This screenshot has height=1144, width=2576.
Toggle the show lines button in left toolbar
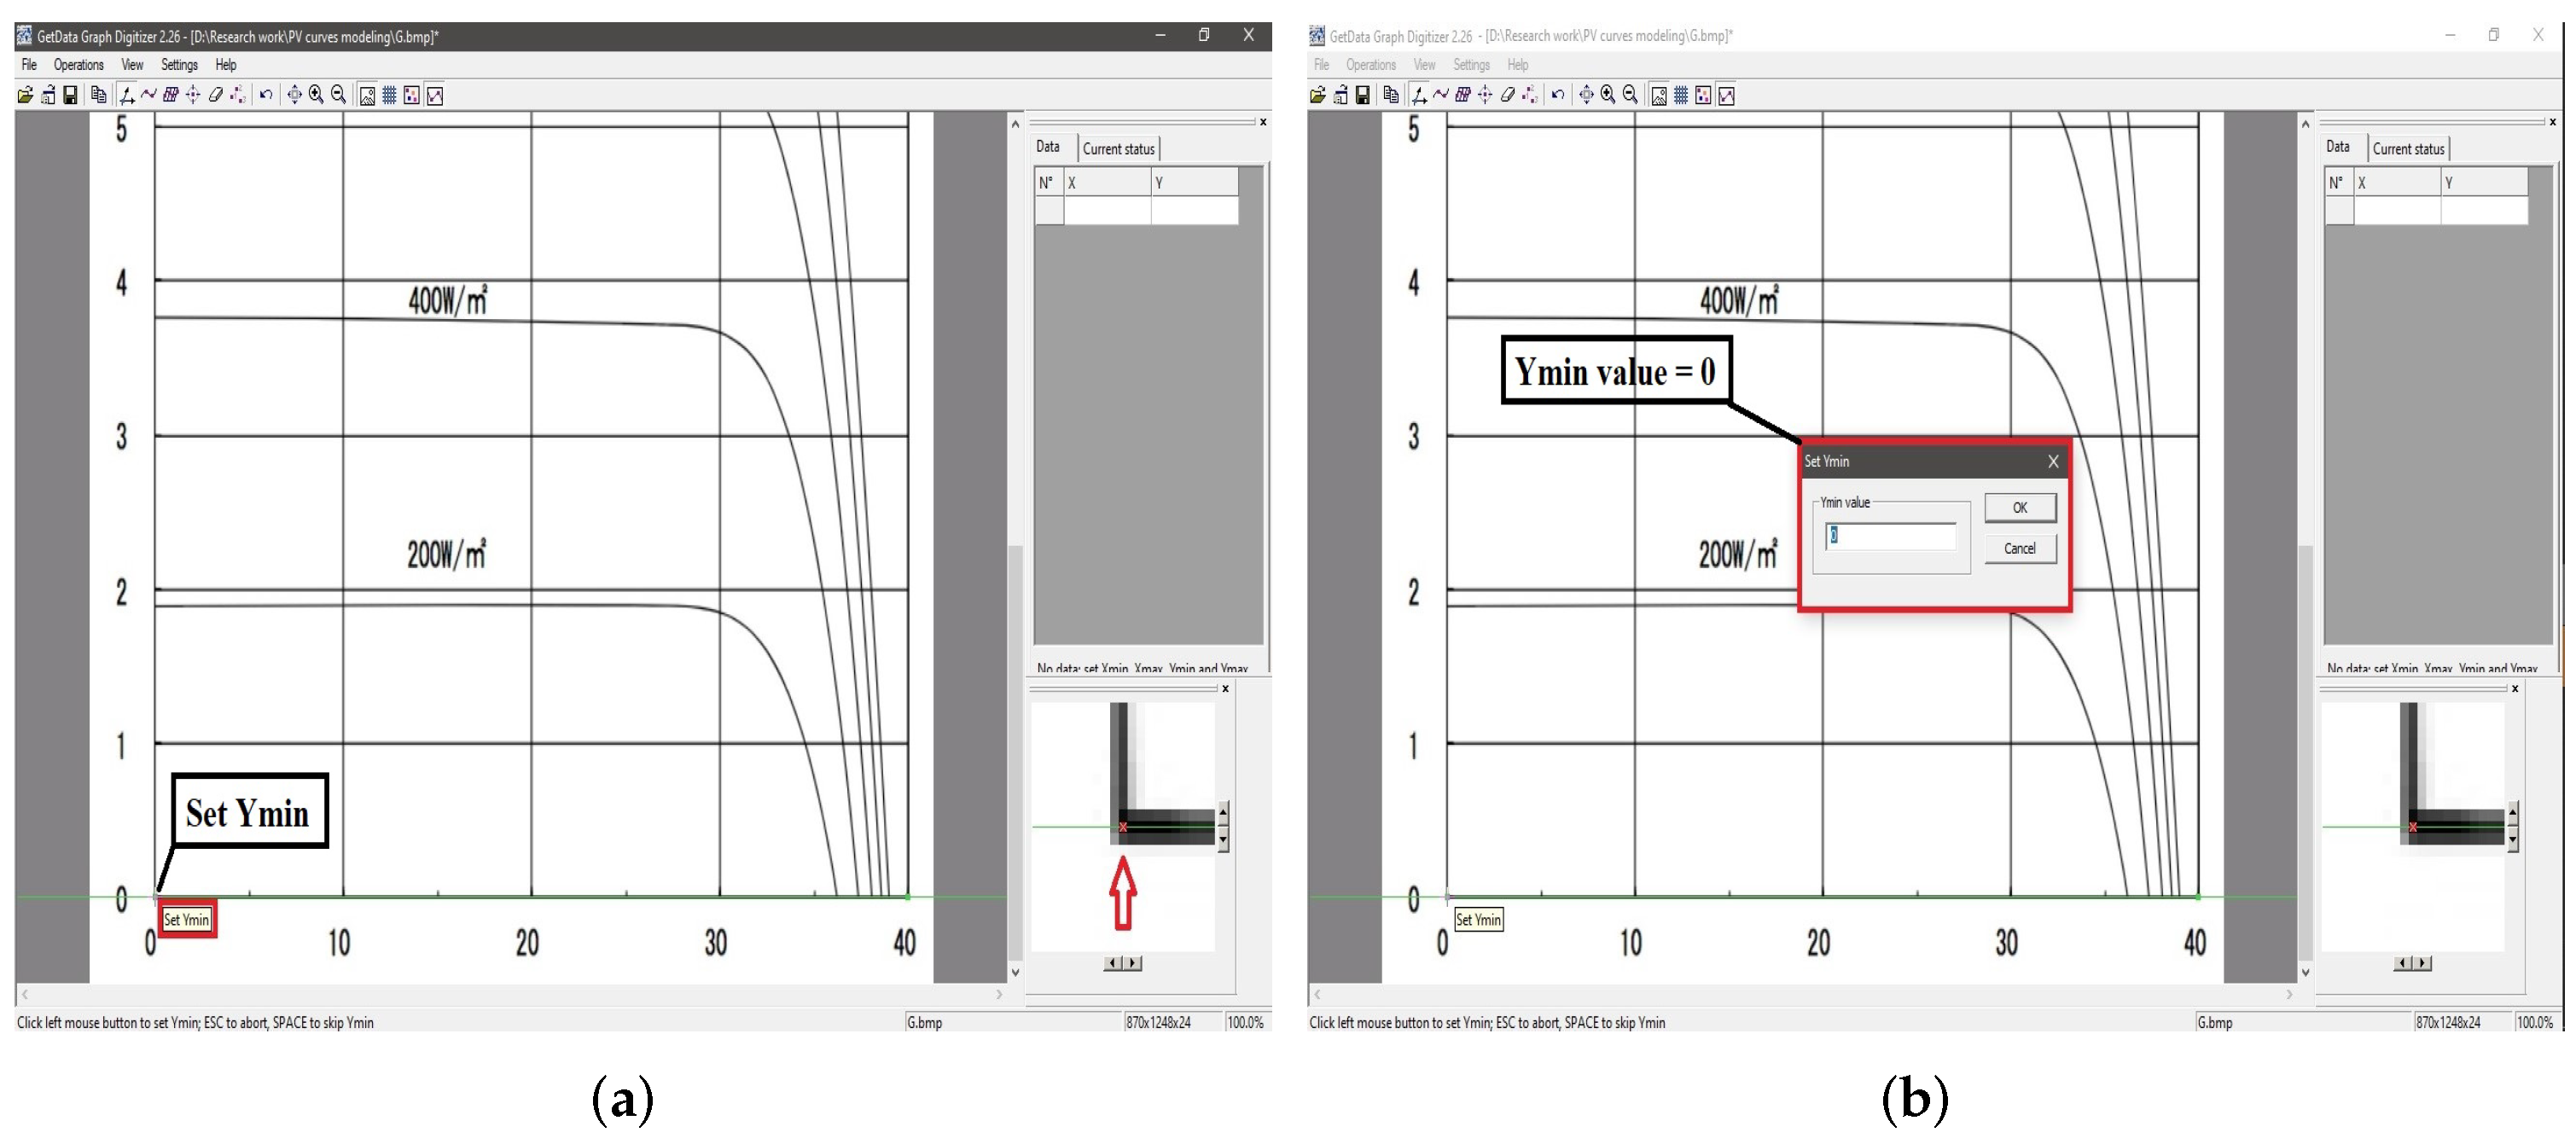pyautogui.click(x=435, y=95)
